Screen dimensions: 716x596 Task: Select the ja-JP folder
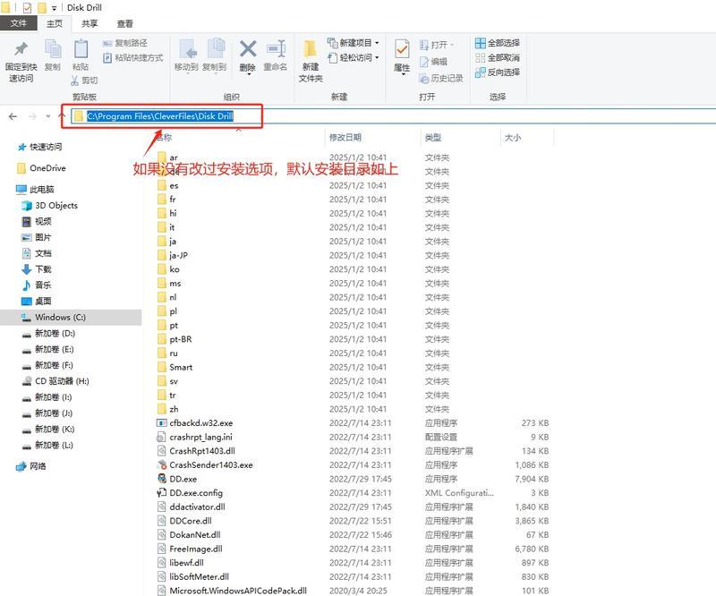(174, 255)
